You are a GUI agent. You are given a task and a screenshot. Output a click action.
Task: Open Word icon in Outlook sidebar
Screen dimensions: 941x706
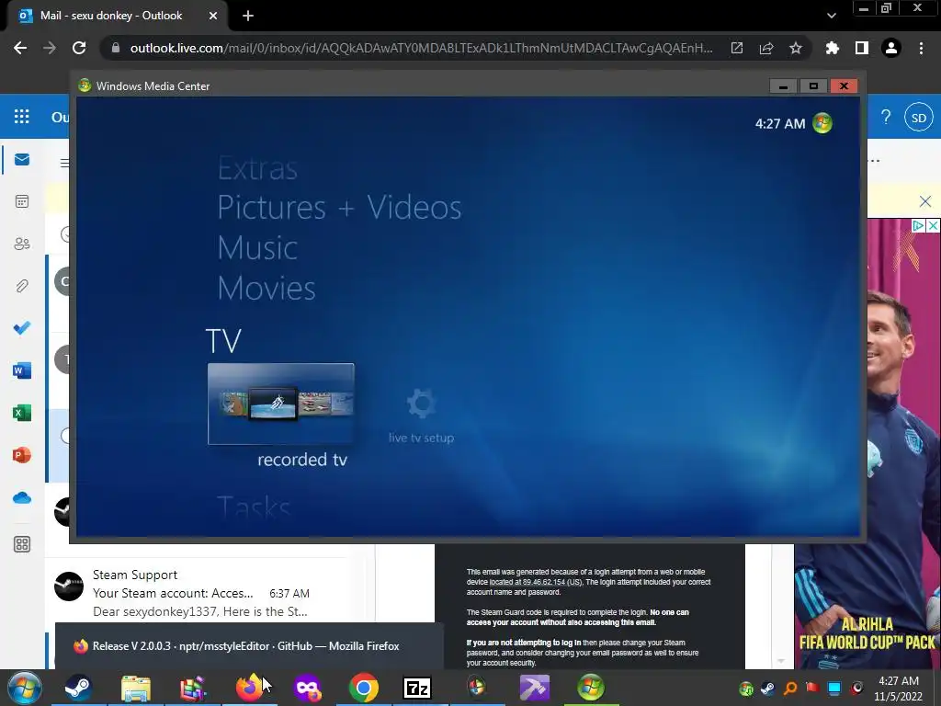22,370
